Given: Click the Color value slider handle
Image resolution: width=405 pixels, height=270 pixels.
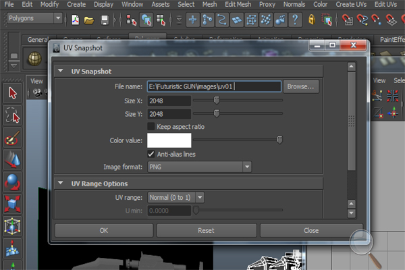Looking at the screenshot, I should click(279, 140).
